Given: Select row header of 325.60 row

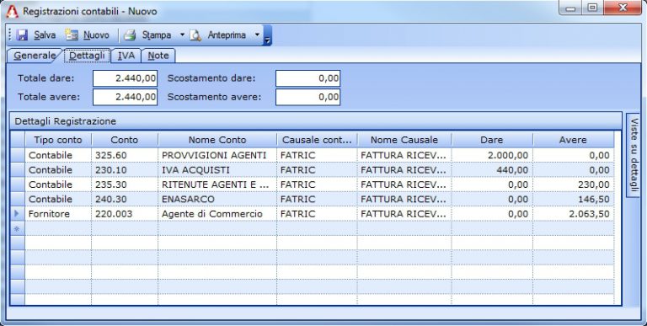Looking at the screenshot, I should point(18,155).
